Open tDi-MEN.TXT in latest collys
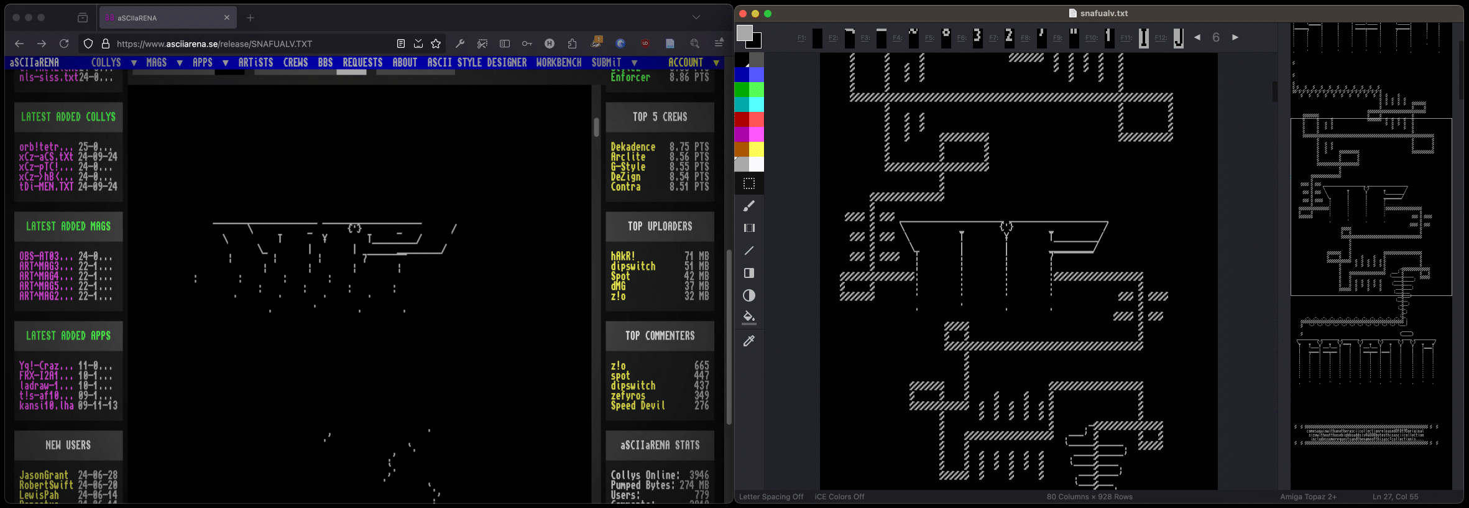This screenshot has height=508, width=1469. point(46,187)
